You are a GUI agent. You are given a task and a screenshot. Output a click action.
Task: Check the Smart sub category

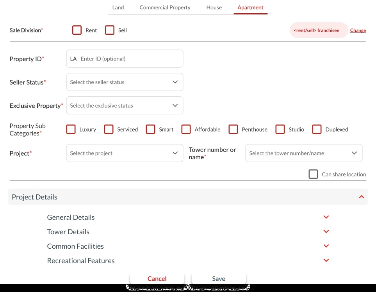coord(150,129)
